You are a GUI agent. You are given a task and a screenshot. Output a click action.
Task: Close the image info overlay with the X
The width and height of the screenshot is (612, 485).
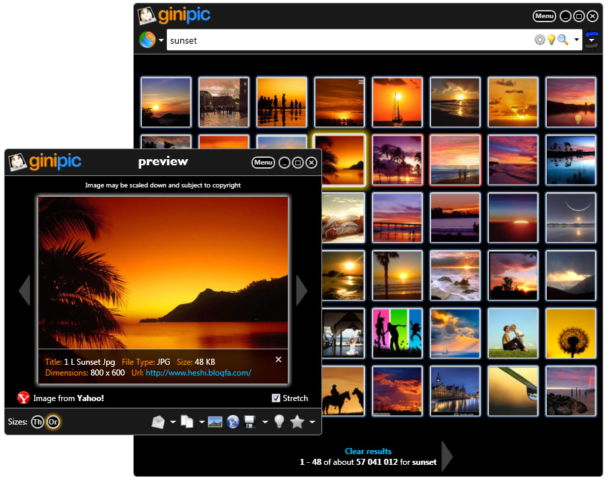pyautogui.click(x=278, y=359)
